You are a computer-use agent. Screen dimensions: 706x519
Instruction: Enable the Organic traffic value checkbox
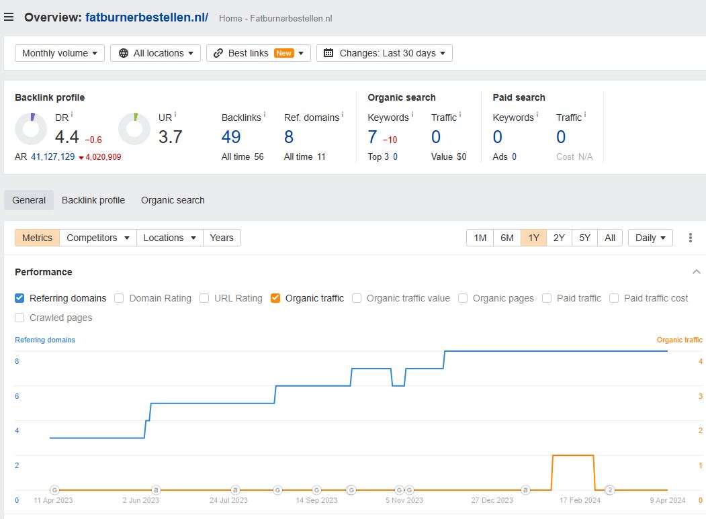click(357, 298)
